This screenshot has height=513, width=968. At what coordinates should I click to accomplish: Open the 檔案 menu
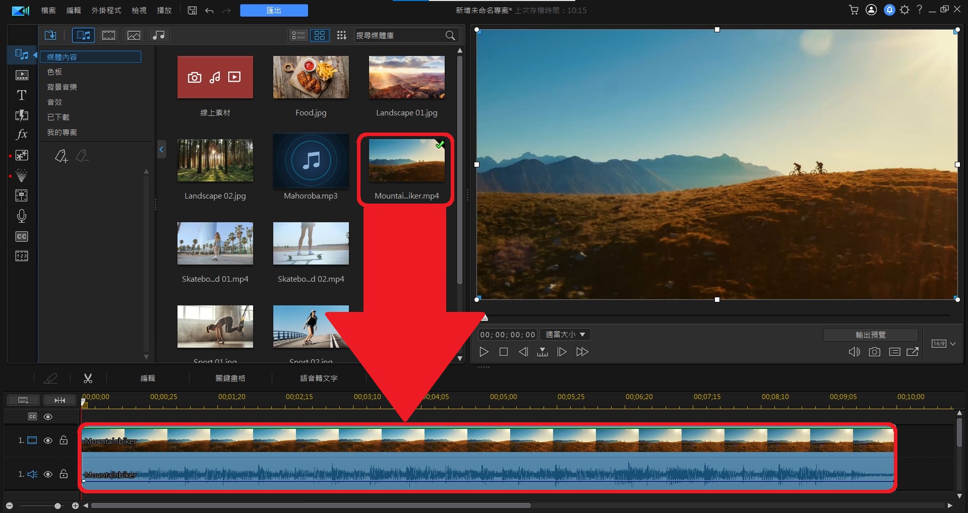pyautogui.click(x=48, y=10)
